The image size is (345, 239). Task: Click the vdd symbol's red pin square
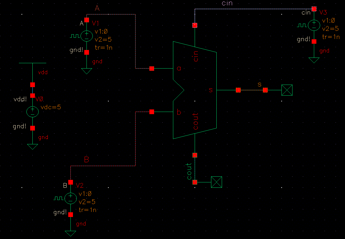[33, 85]
